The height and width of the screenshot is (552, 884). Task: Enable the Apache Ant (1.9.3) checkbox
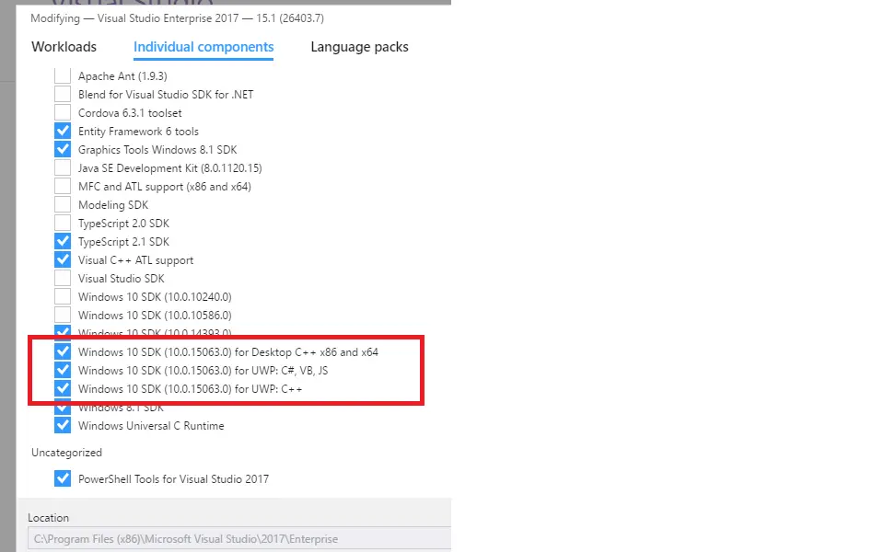63,76
